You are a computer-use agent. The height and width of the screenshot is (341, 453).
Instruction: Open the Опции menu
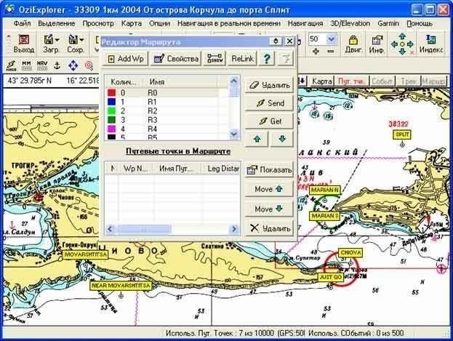[x=159, y=23]
